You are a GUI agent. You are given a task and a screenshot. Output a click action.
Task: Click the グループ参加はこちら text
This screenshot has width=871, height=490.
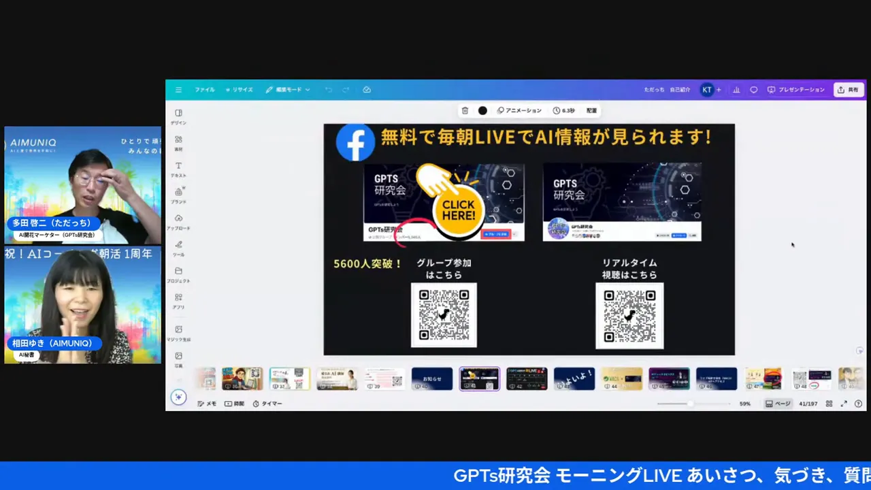pos(444,269)
